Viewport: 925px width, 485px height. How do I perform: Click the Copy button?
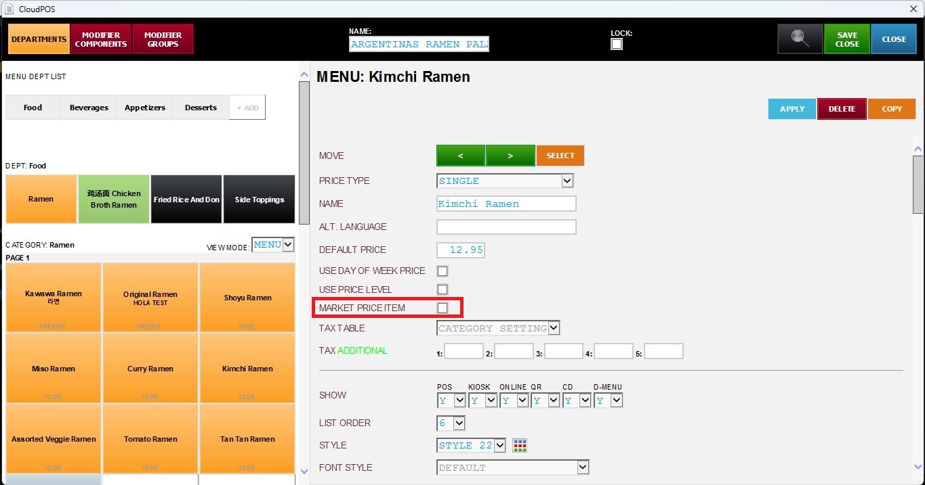[892, 109]
